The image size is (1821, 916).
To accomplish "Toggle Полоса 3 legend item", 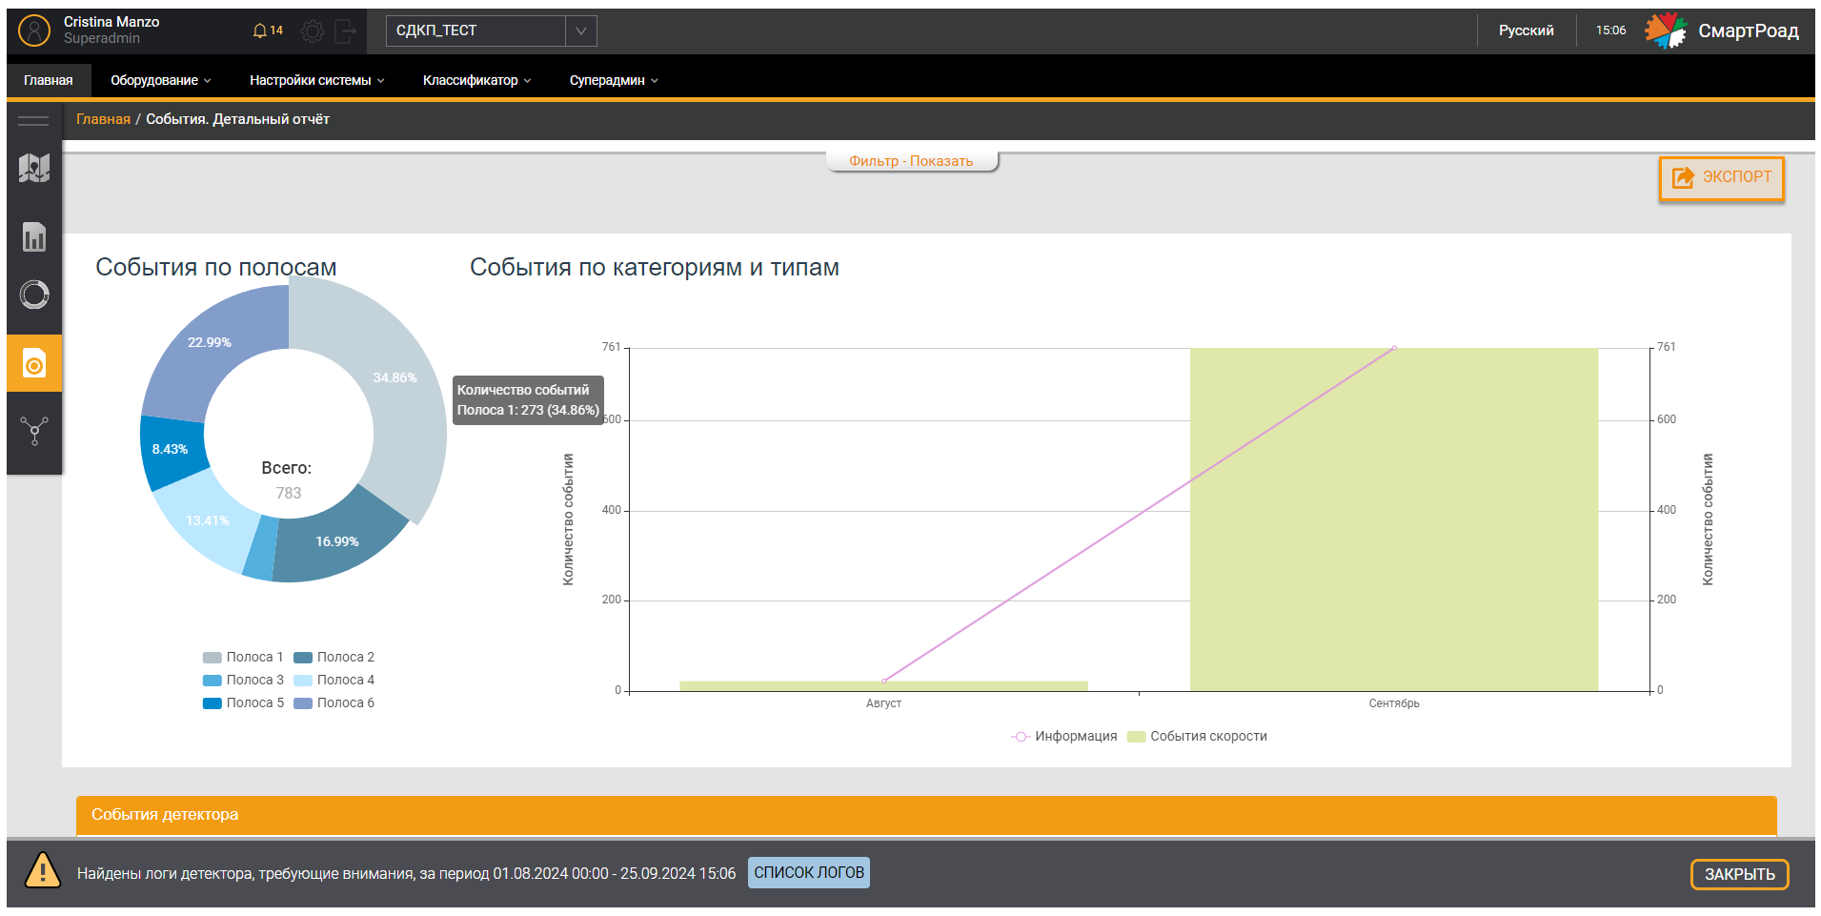I will click(243, 680).
